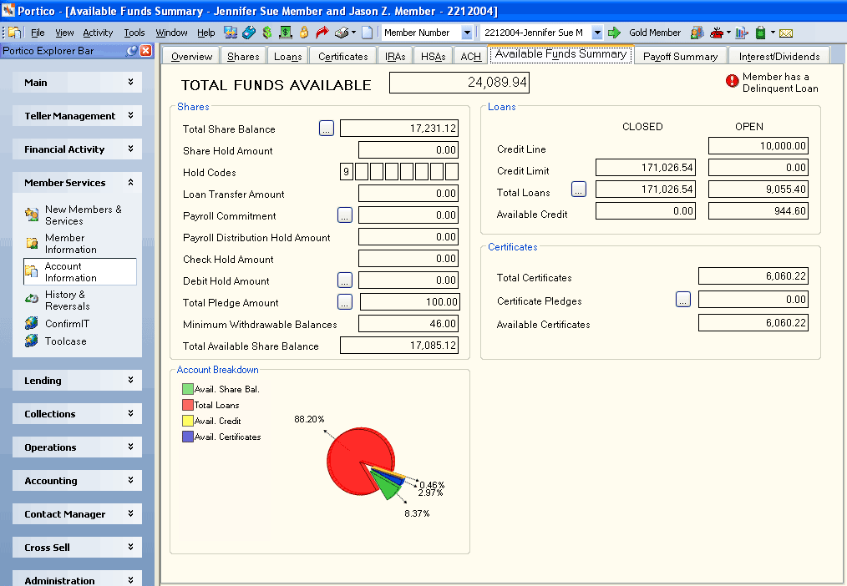Screen dimensions: 847x586
Task: Switch to the Certificates tab
Action: click(x=343, y=56)
